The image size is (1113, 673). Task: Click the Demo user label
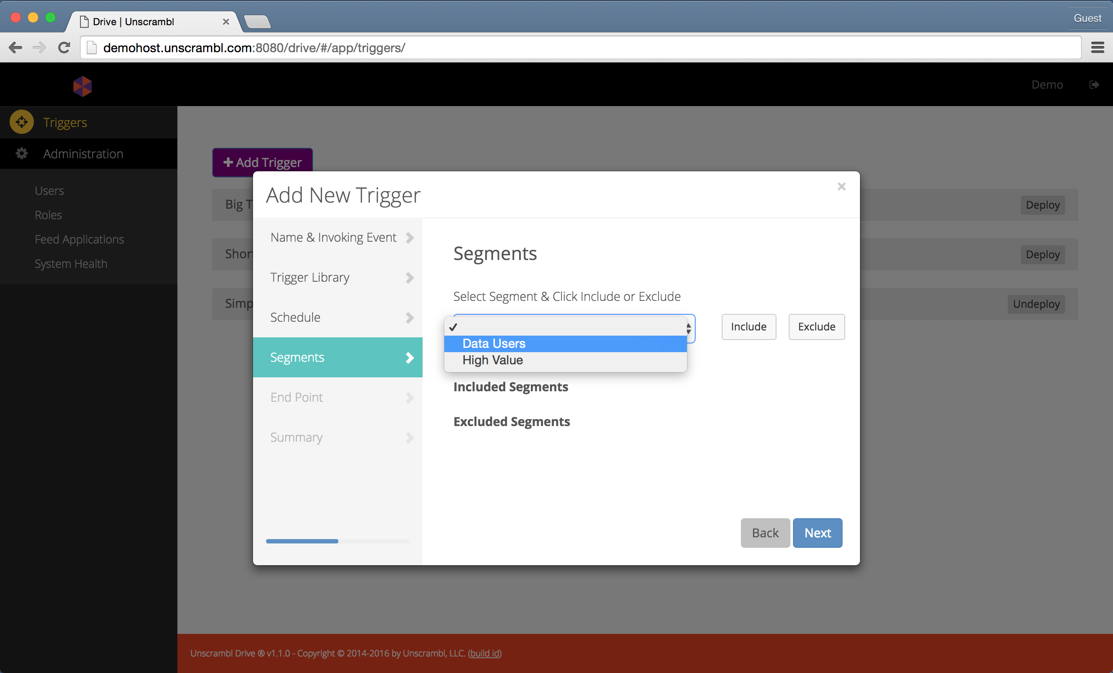pos(1047,84)
